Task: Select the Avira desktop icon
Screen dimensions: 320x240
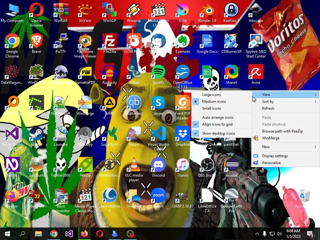Action: [x=256, y=74]
